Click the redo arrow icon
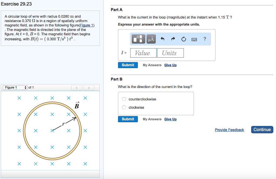Image resolution: width=276 pixels, height=179 pixels. (x=173, y=39)
